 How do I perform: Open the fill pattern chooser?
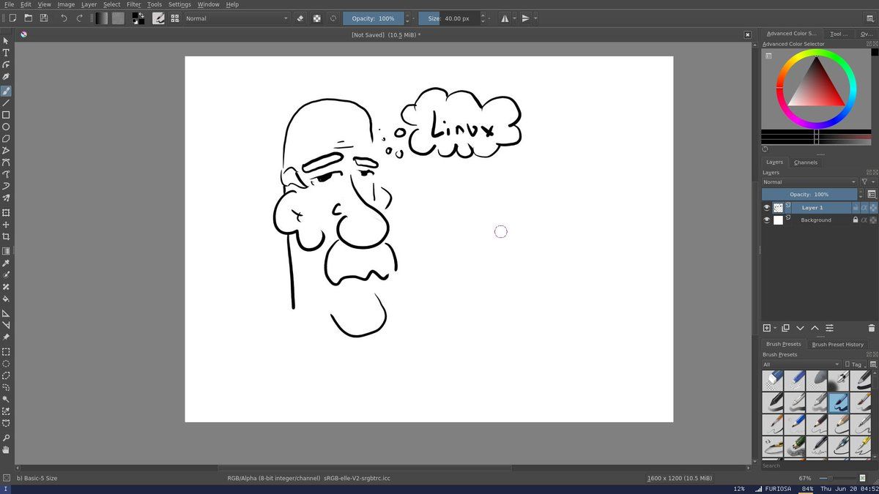pyautogui.click(x=118, y=18)
